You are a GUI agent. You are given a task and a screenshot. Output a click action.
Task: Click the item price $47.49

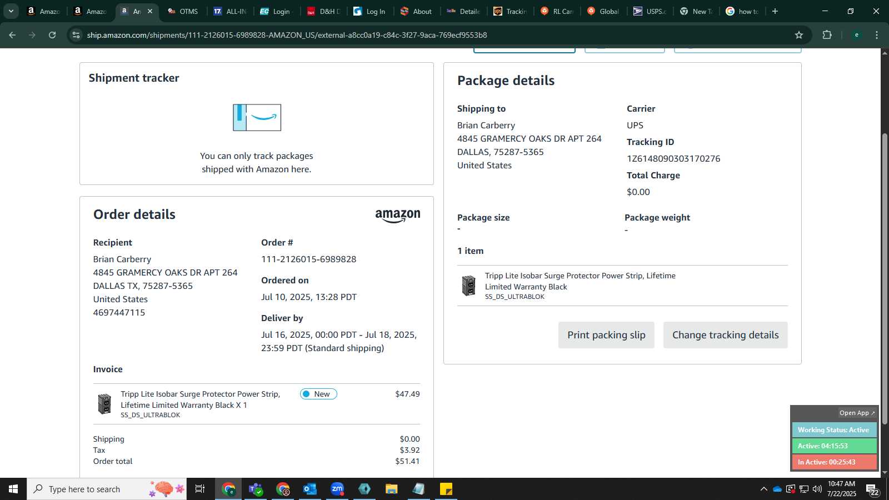point(407,394)
